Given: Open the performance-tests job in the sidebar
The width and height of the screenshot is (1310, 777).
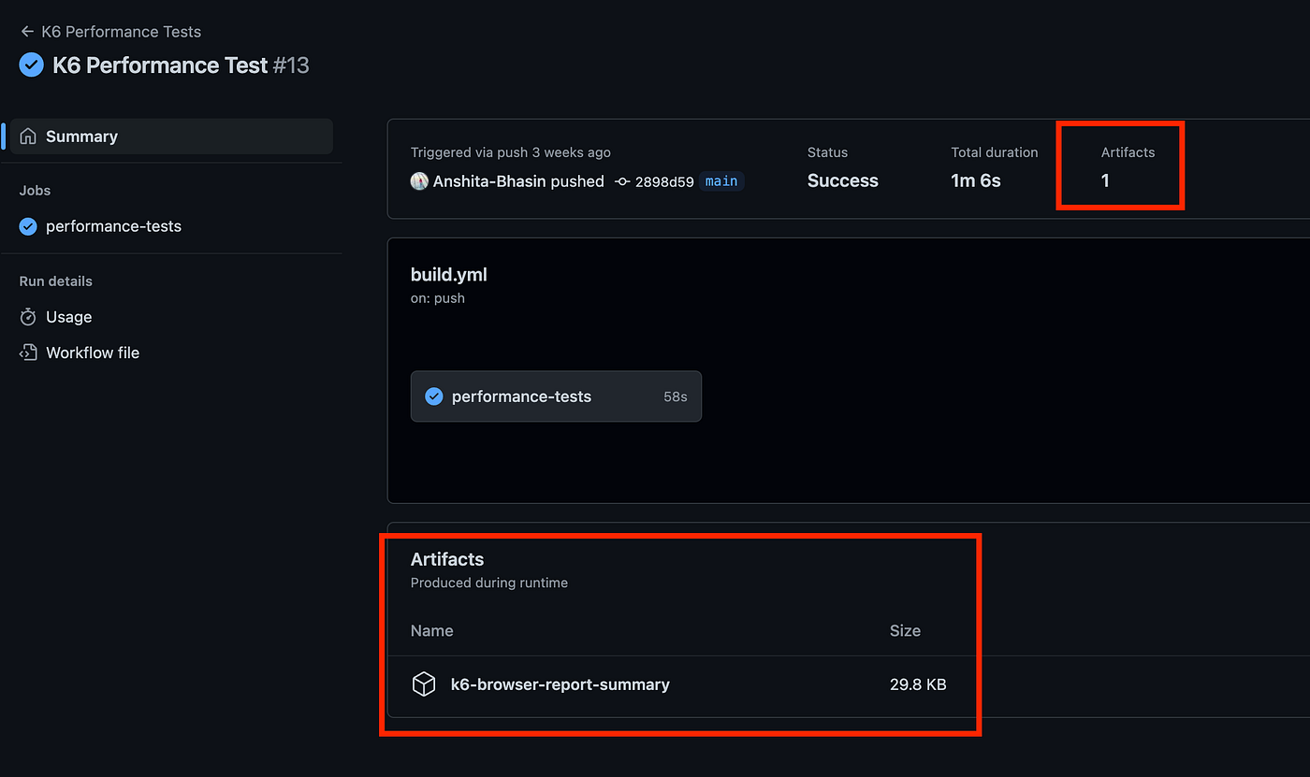Looking at the screenshot, I should click(x=113, y=226).
